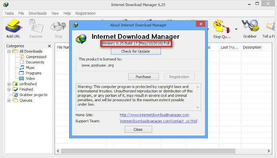This screenshot has height=158, width=277.
Task: Click the www.ayekyaw .org license text
Action: click(x=98, y=65)
